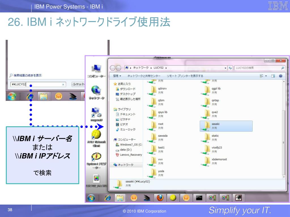Select the qgpl lib shared folder

point(211,91)
